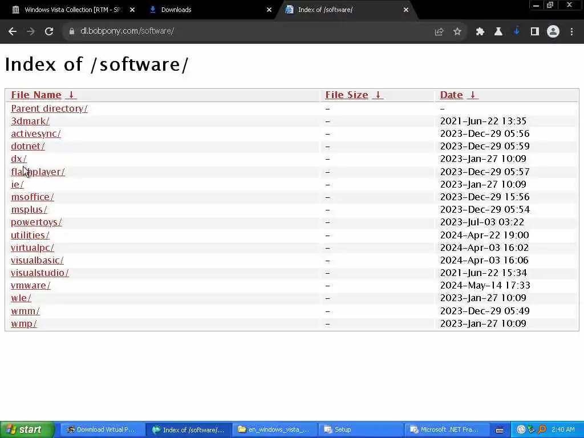The image size is (584, 438).
Task: Open the msoffice folder
Action: (33, 197)
